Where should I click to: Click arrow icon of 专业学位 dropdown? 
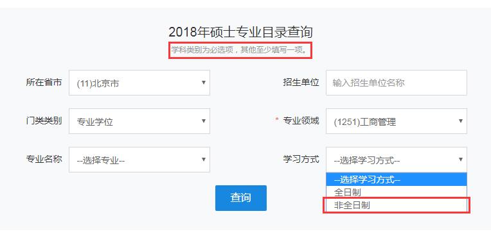pyautogui.click(x=204, y=121)
